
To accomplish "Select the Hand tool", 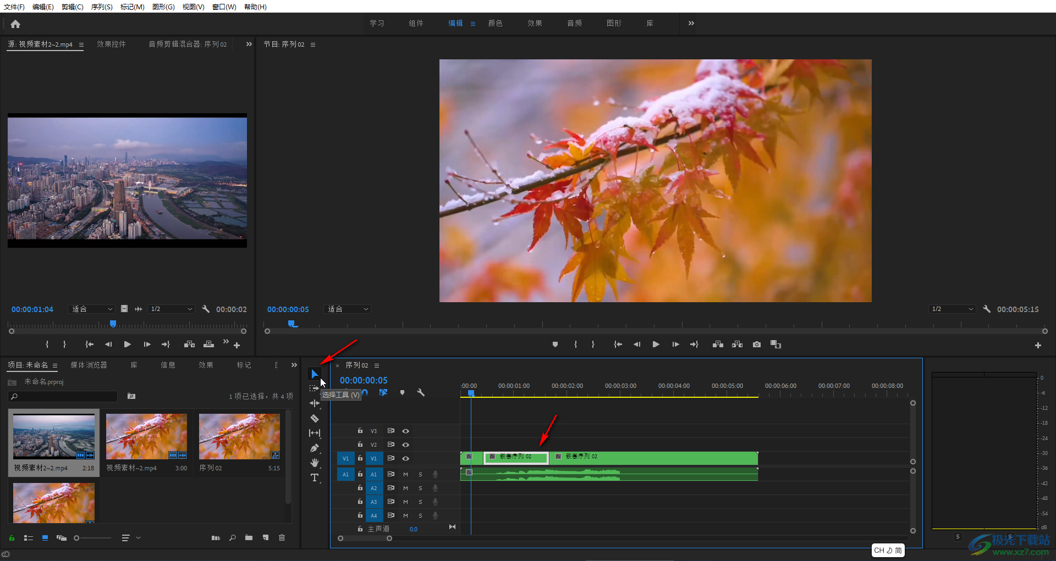I will click(x=314, y=463).
